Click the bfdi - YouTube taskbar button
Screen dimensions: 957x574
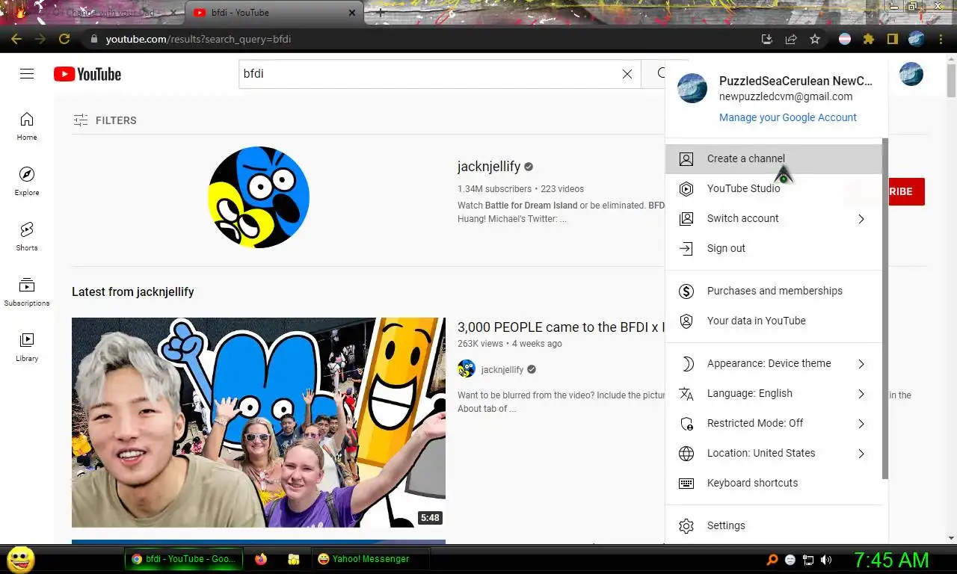coord(184,559)
